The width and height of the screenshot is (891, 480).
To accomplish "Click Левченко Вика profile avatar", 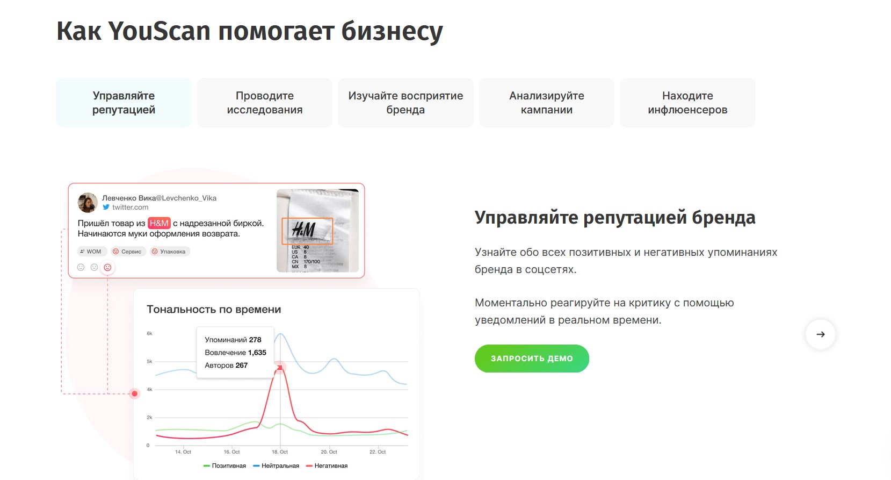I will tap(88, 203).
